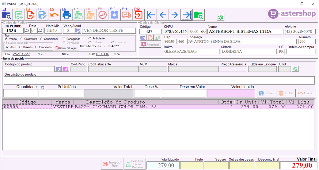Viewport: 319px width, 170px height.
Task: Go to the first order record
Action: click(x=151, y=15)
